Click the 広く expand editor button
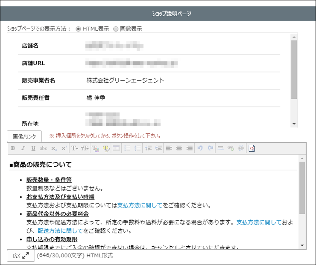Screen dimensions: 316x265 coord(21,256)
